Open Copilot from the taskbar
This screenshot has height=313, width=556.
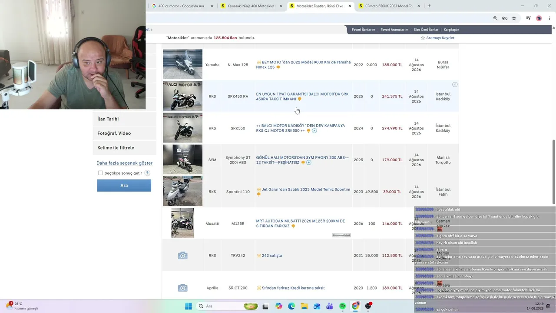[279, 306]
